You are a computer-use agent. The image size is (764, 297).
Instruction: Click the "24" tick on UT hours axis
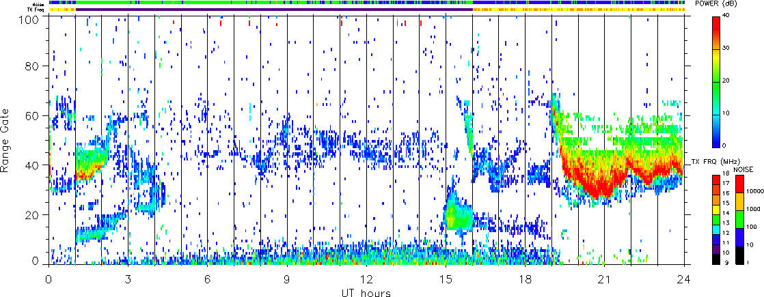pyautogui.click(x=684, y=279)
